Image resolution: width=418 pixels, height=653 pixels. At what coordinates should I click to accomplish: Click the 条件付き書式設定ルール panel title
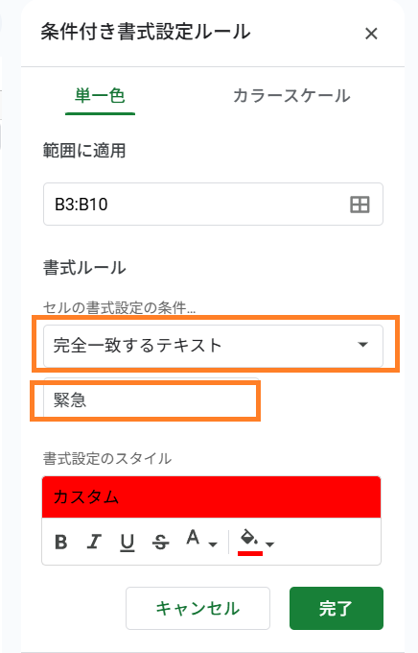pos(146,32)
